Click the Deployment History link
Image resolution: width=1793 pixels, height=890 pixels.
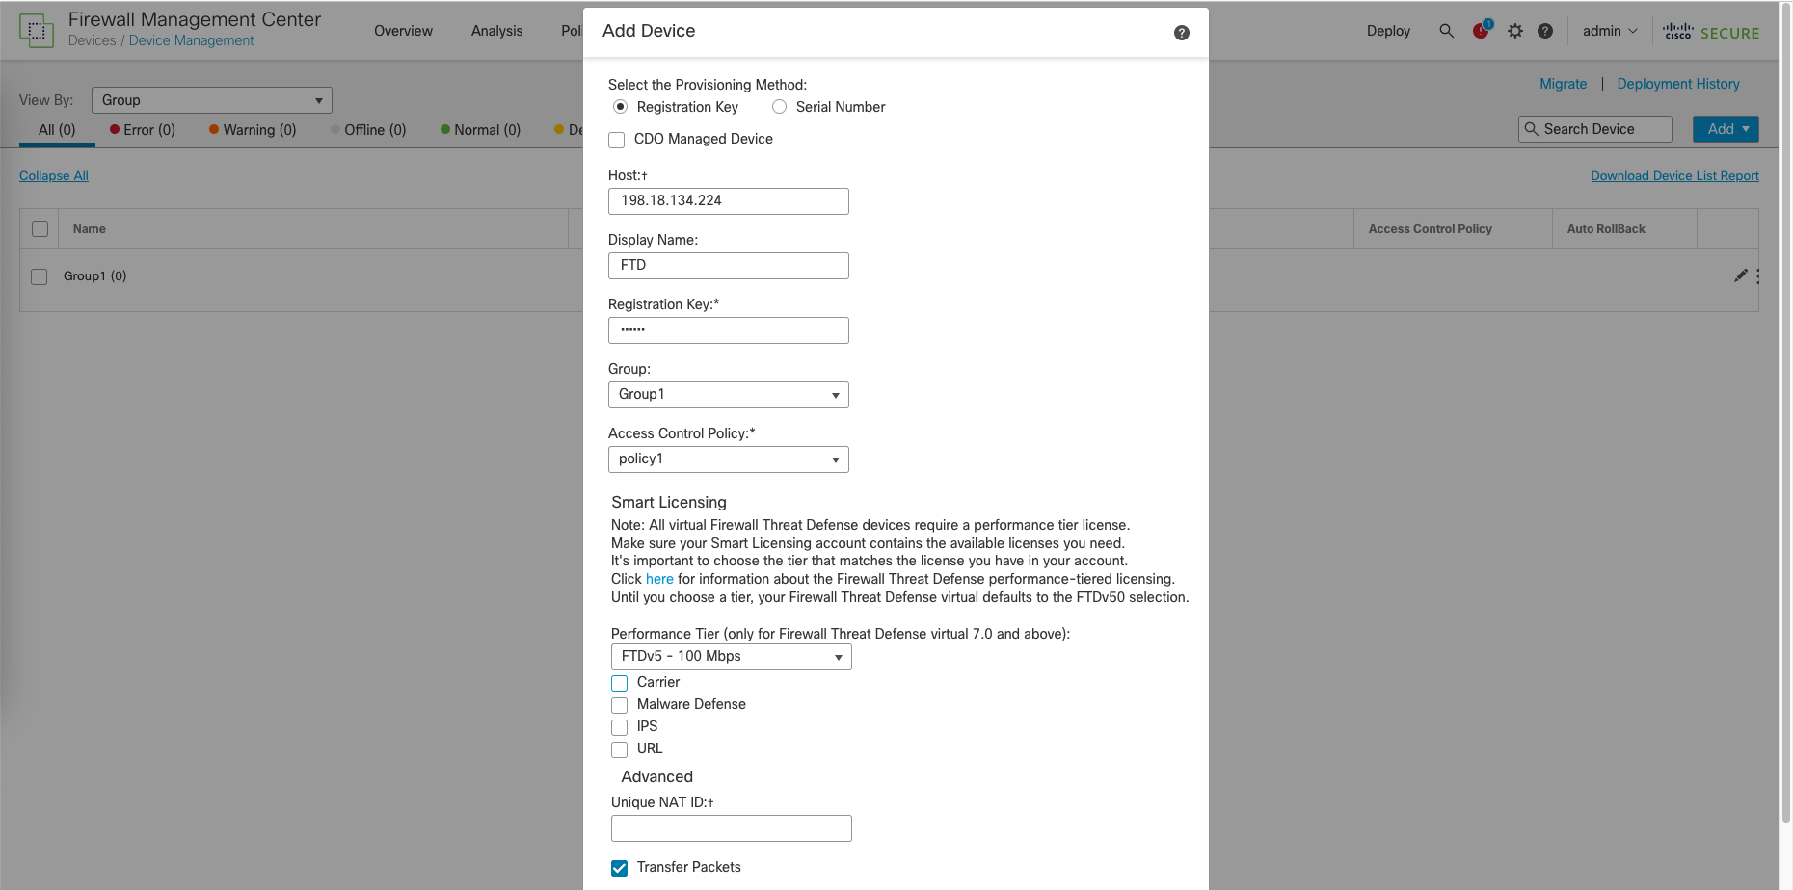[1678, 84]
